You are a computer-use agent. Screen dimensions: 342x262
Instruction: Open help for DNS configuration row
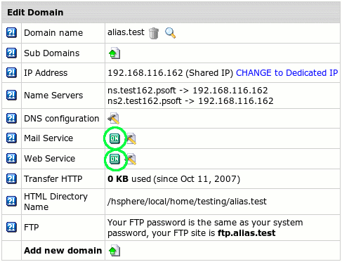[11, 118]
